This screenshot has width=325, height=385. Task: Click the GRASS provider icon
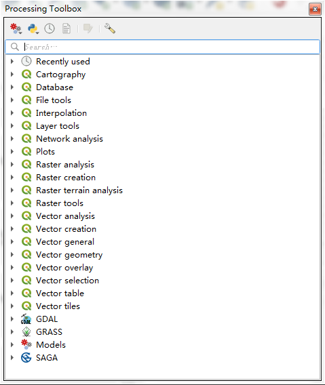[x=26, y=331]
